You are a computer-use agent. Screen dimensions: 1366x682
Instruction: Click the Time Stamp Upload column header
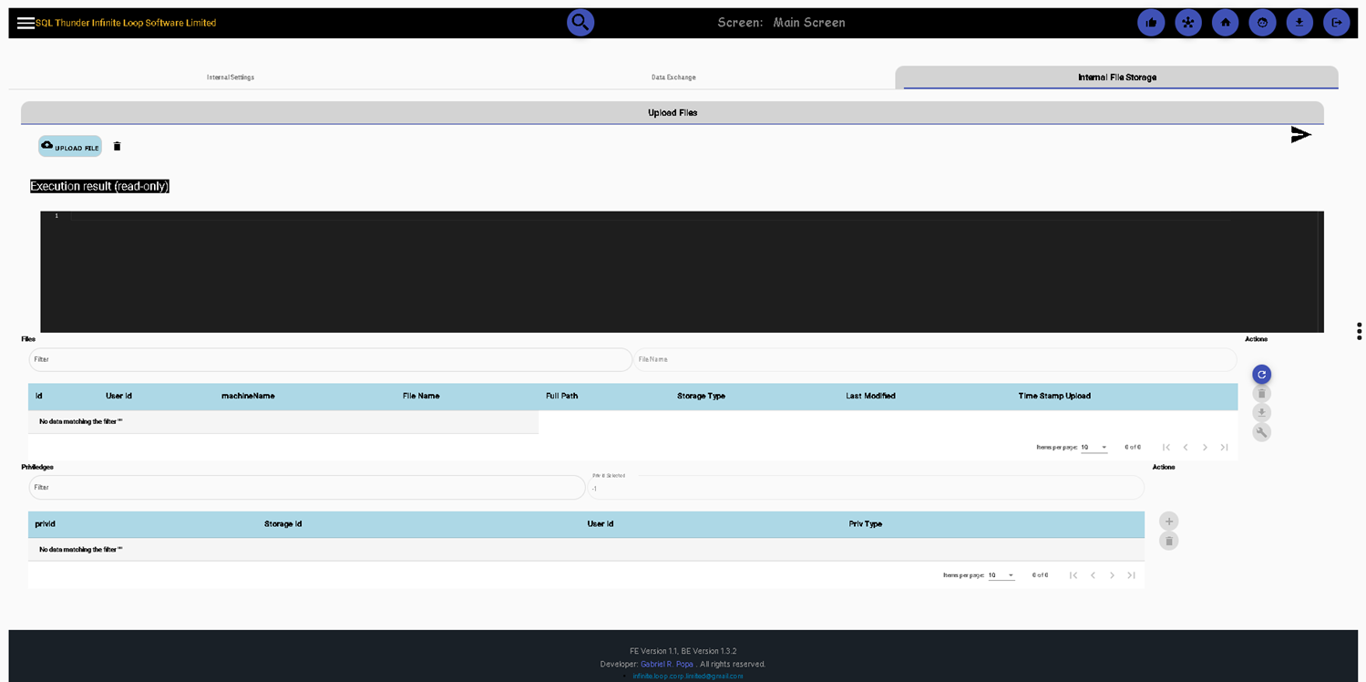(x=1054, y=396)
